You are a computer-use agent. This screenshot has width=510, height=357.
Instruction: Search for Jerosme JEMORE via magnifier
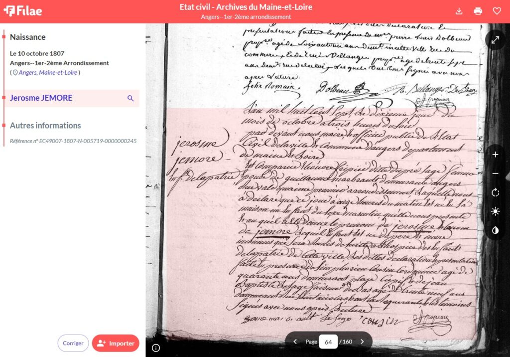point(130,98)
